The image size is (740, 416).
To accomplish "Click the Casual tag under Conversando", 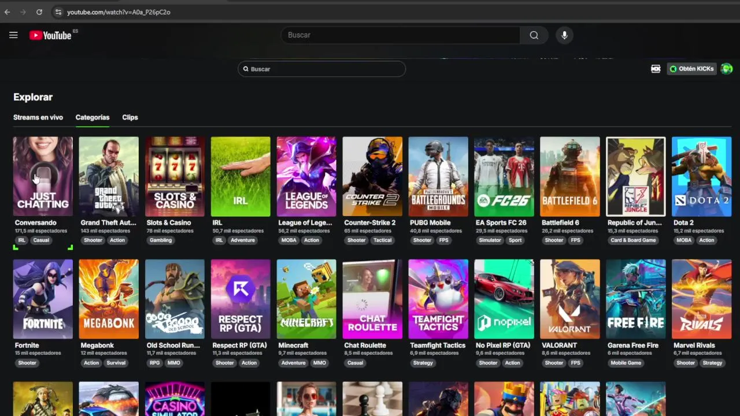I will tap(41, 240).
